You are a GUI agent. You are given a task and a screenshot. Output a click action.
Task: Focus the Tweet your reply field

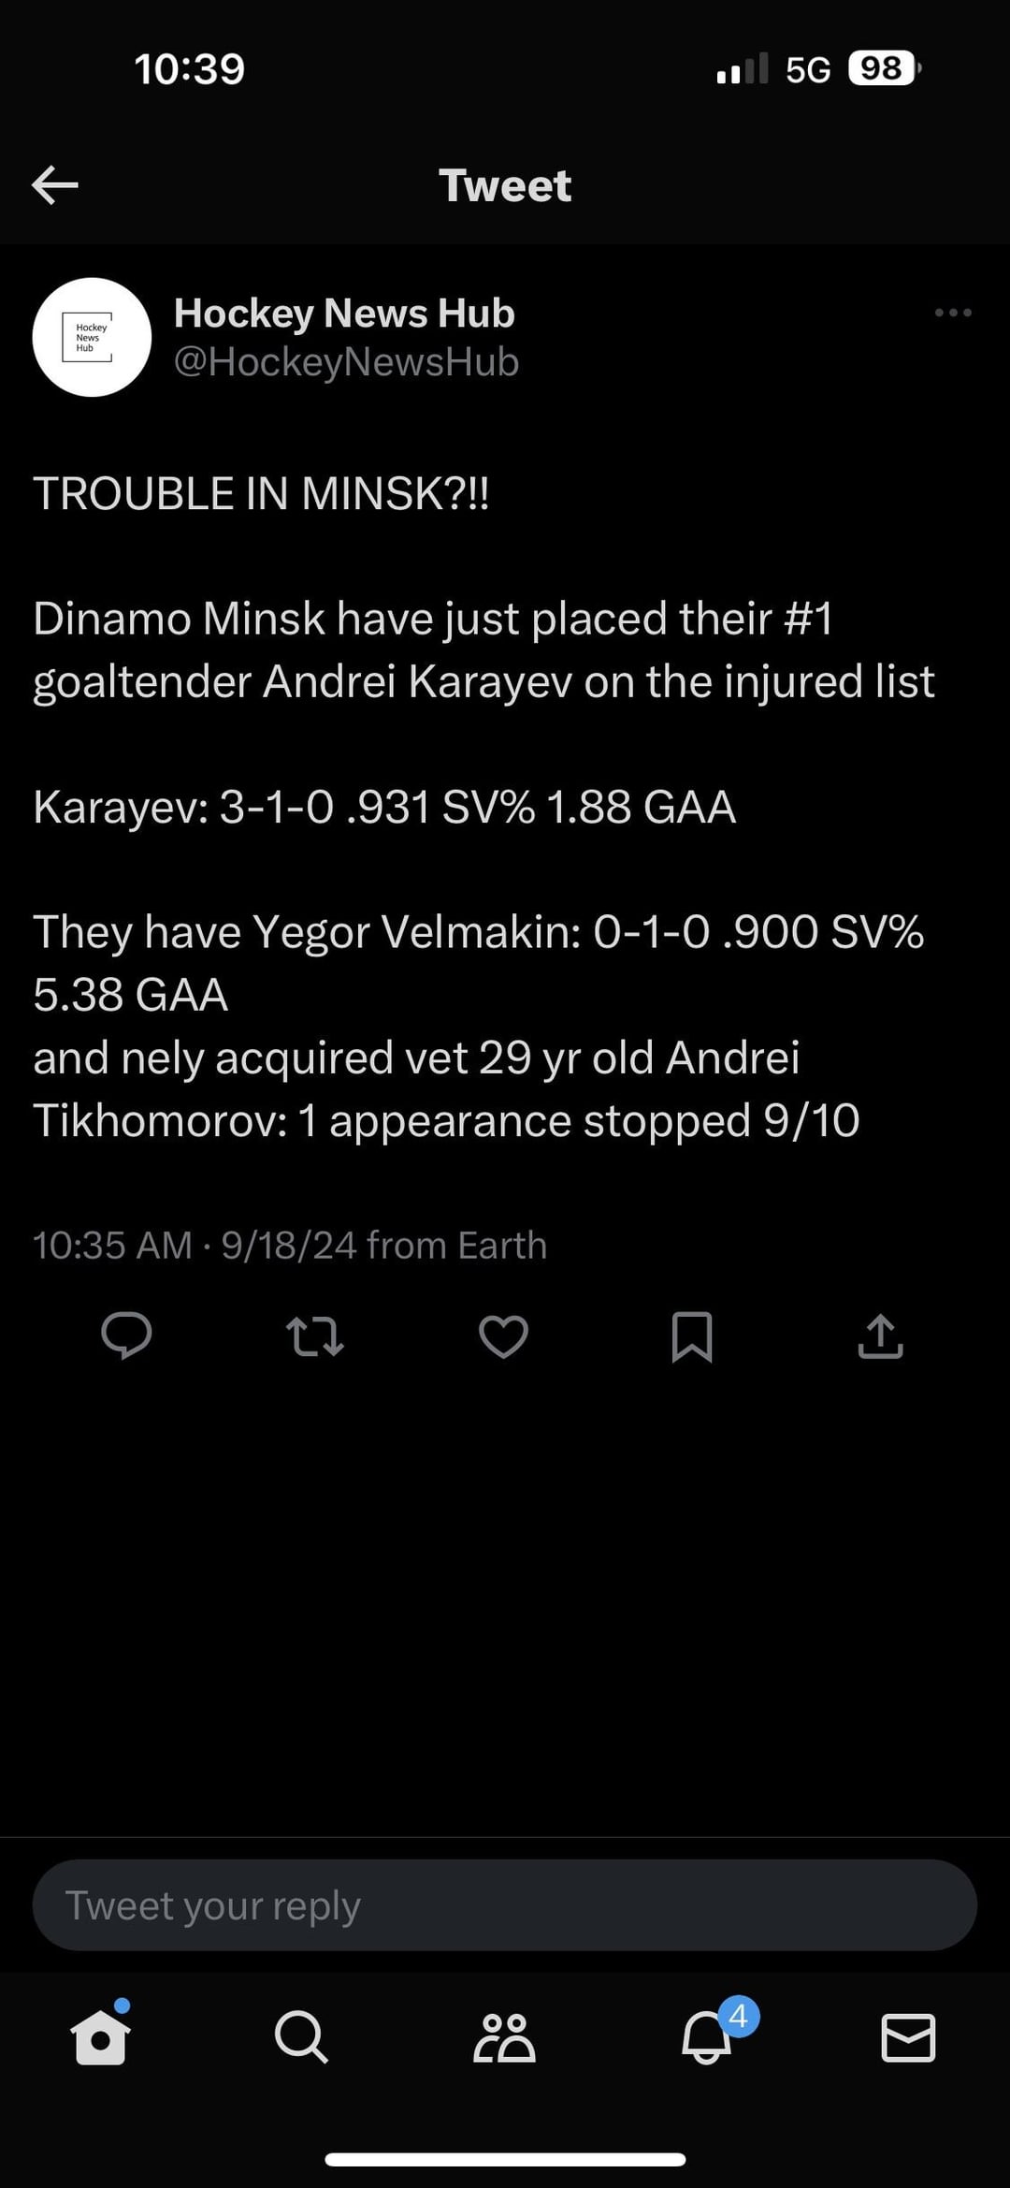point(505,1904)
